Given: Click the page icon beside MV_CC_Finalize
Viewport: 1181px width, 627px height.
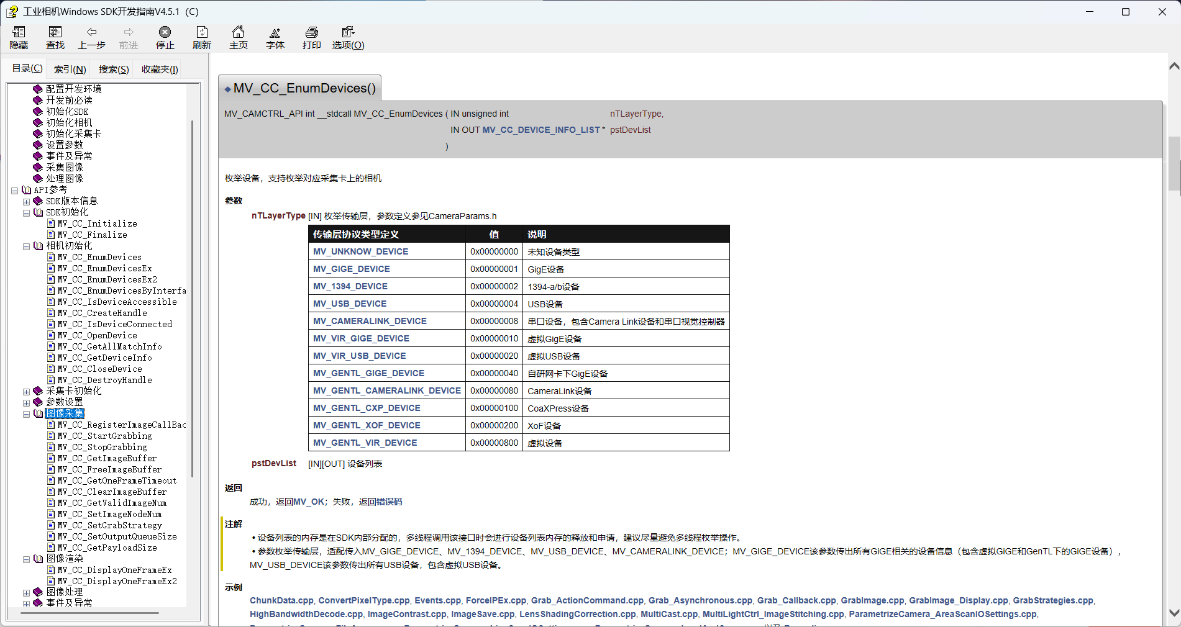Looking at the screenshot, I should pos(52,235).
